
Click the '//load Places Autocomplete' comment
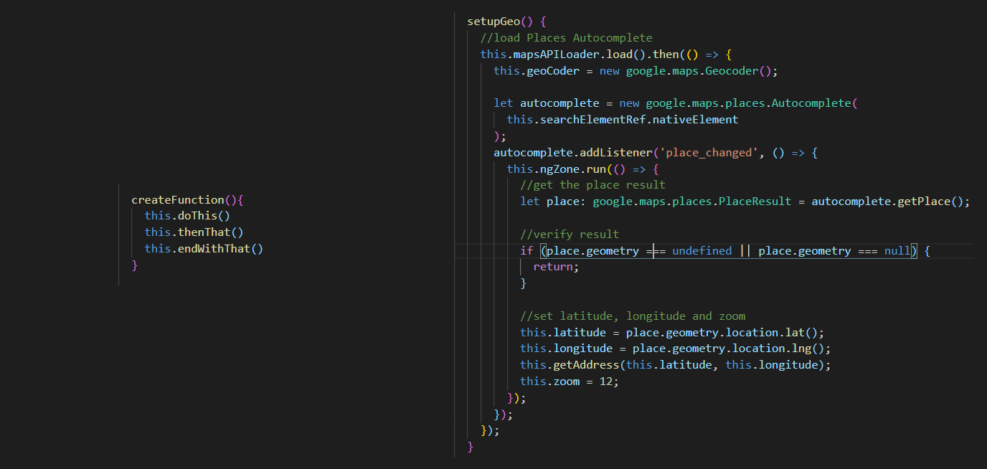pos(566,37)
